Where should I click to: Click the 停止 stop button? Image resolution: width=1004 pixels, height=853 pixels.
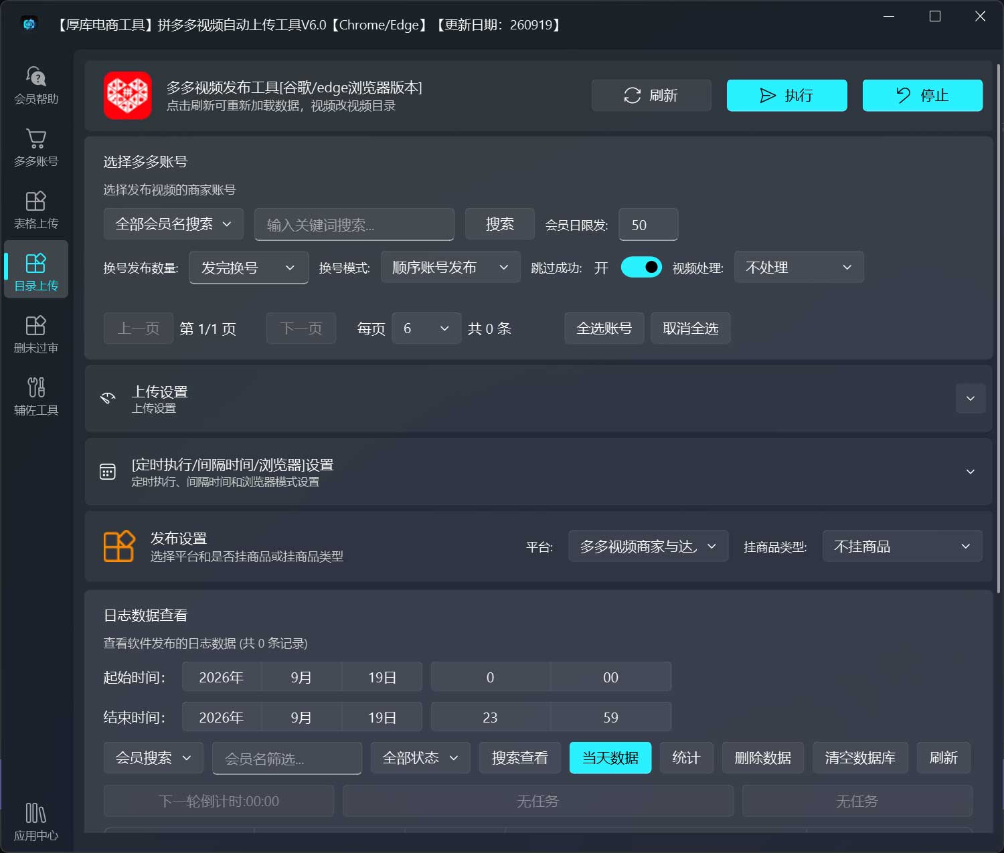(922, 95)
